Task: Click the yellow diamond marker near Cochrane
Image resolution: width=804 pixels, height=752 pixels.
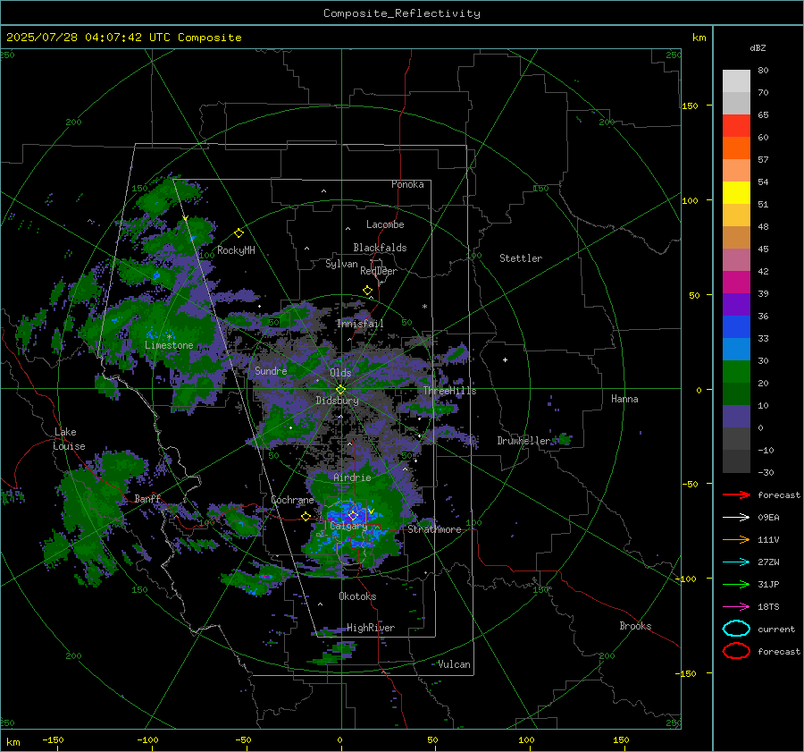Action: coord(306,517)
